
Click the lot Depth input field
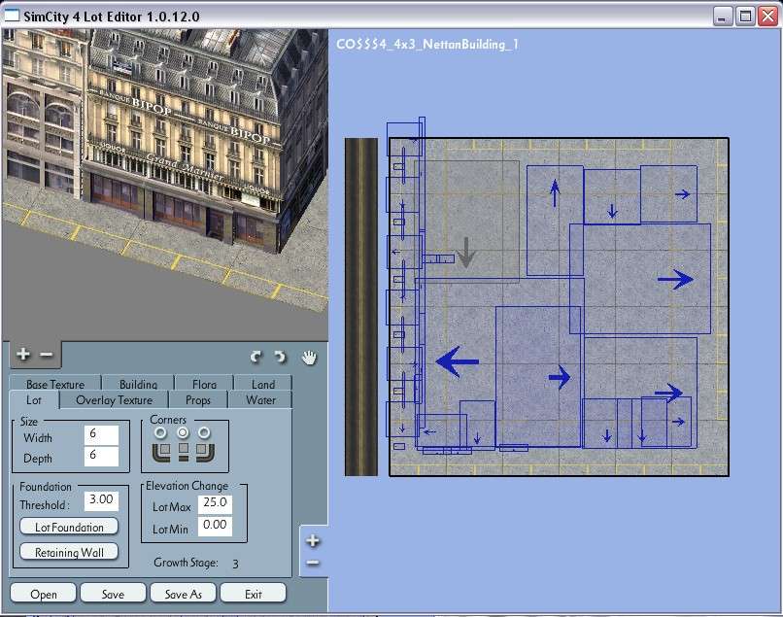coord(101,456)
